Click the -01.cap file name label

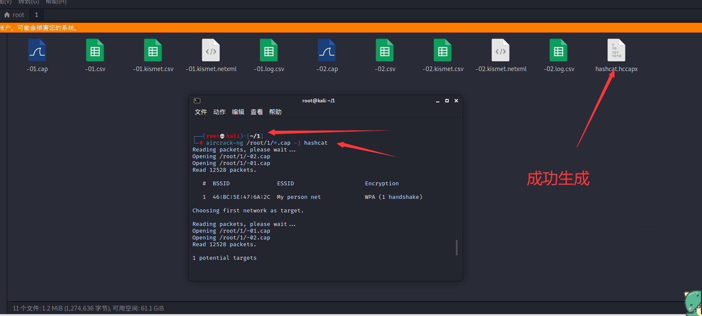click(37, 69)
